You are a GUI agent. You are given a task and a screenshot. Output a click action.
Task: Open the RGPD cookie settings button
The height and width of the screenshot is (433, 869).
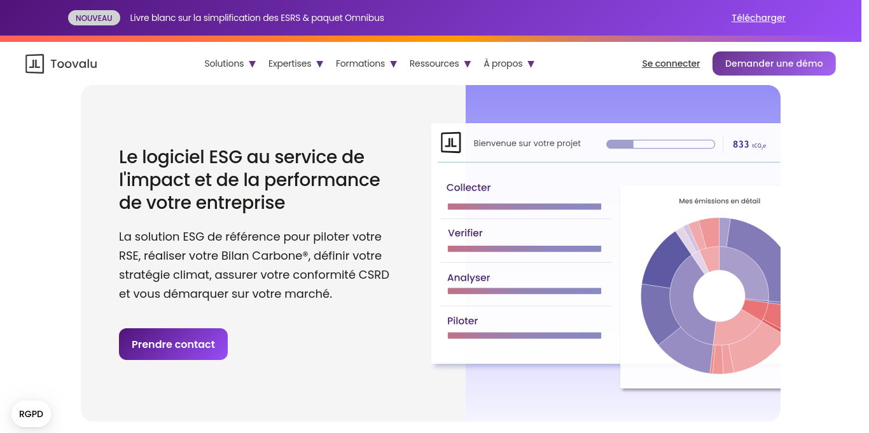(31, 414)
